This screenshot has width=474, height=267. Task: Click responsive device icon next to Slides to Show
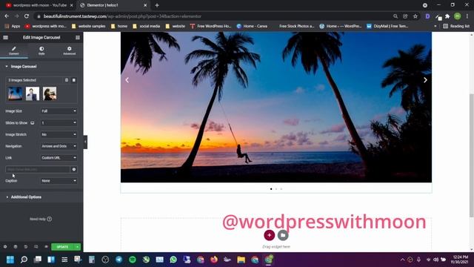[33, 123]
